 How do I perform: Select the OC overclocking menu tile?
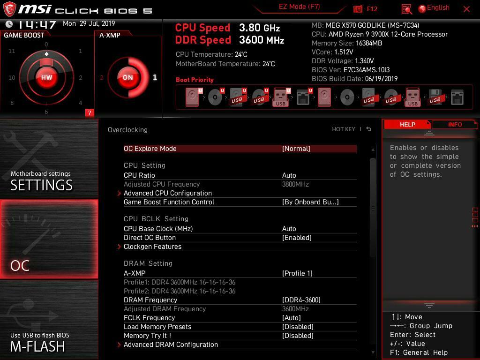(49, 239)
